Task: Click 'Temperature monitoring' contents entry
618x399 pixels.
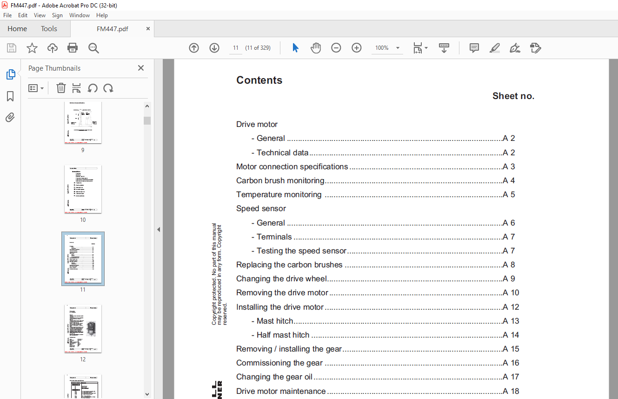Action: point(279,194)
